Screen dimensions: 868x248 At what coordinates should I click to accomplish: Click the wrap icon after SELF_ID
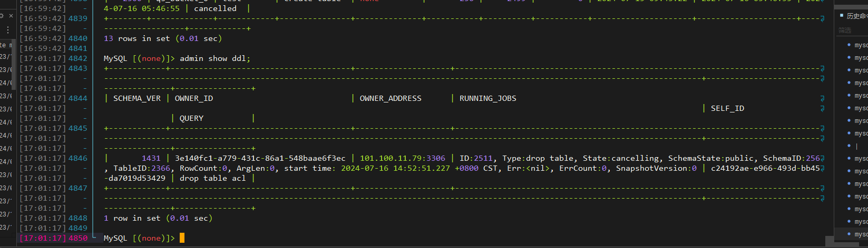[x=822, y=108]
